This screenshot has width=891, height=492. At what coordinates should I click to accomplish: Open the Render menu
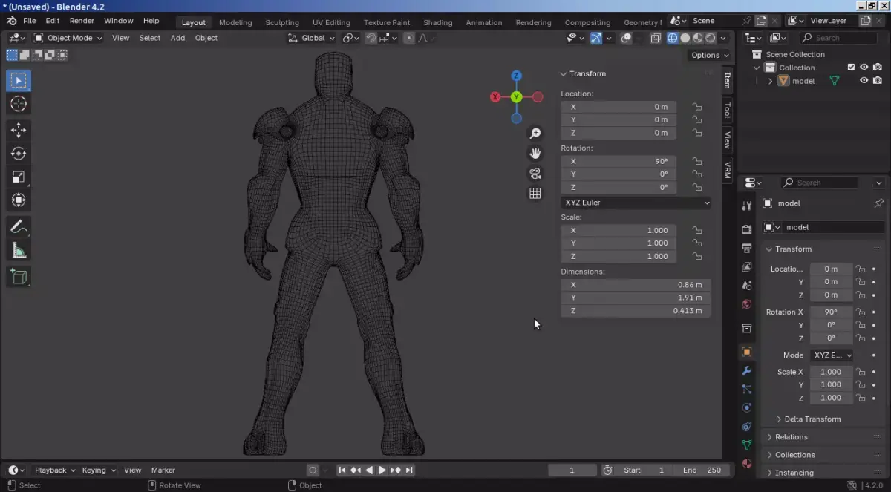(82, 21)
